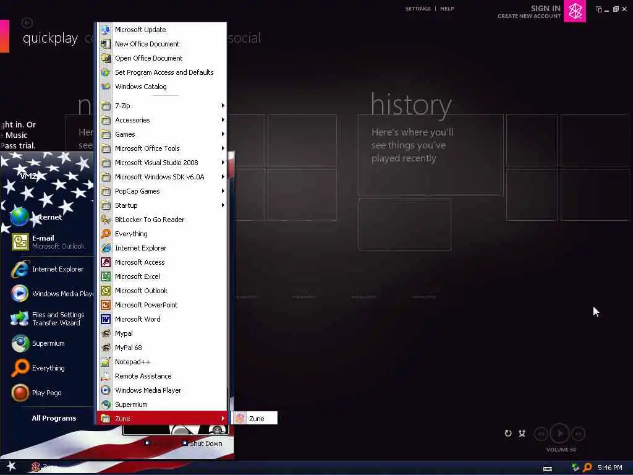Image resolution: width=633 pixels, height=475 pixels.
Task: Toggle Zune shuffle button
Action: pos(522,434)
